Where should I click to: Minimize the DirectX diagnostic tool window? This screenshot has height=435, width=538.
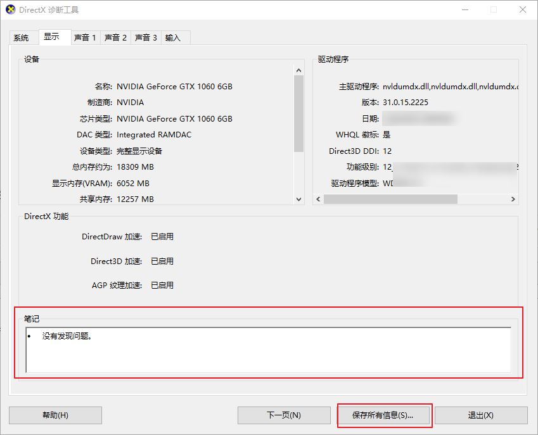click(465, 9)
